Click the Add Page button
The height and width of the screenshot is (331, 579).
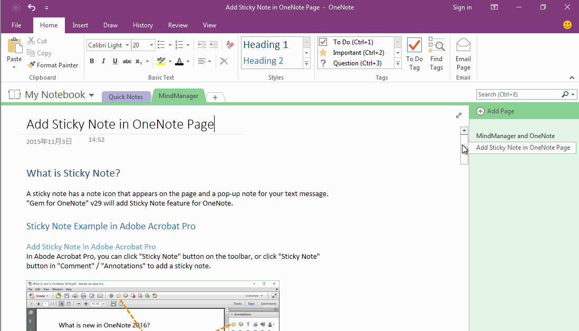tap(495, 111)
